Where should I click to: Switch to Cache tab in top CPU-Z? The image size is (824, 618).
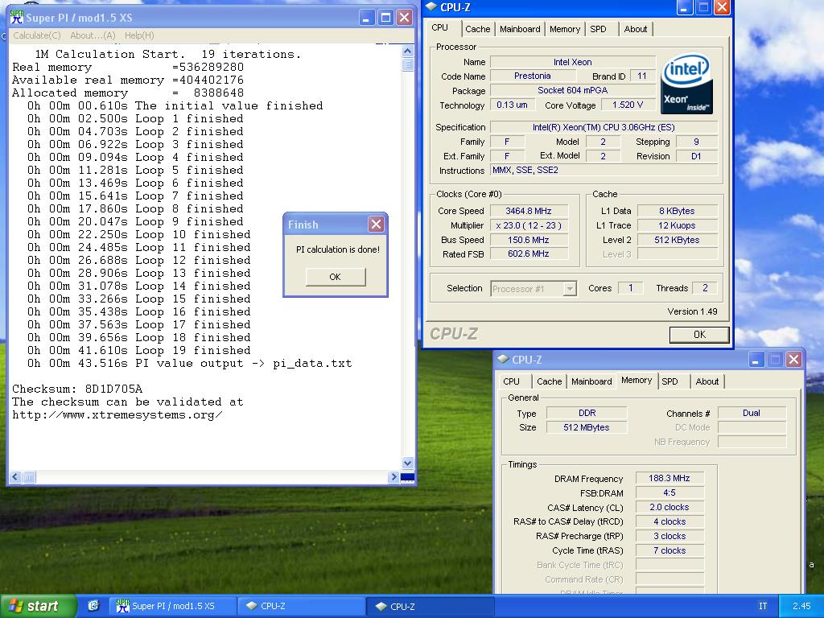tap(478, 30)
